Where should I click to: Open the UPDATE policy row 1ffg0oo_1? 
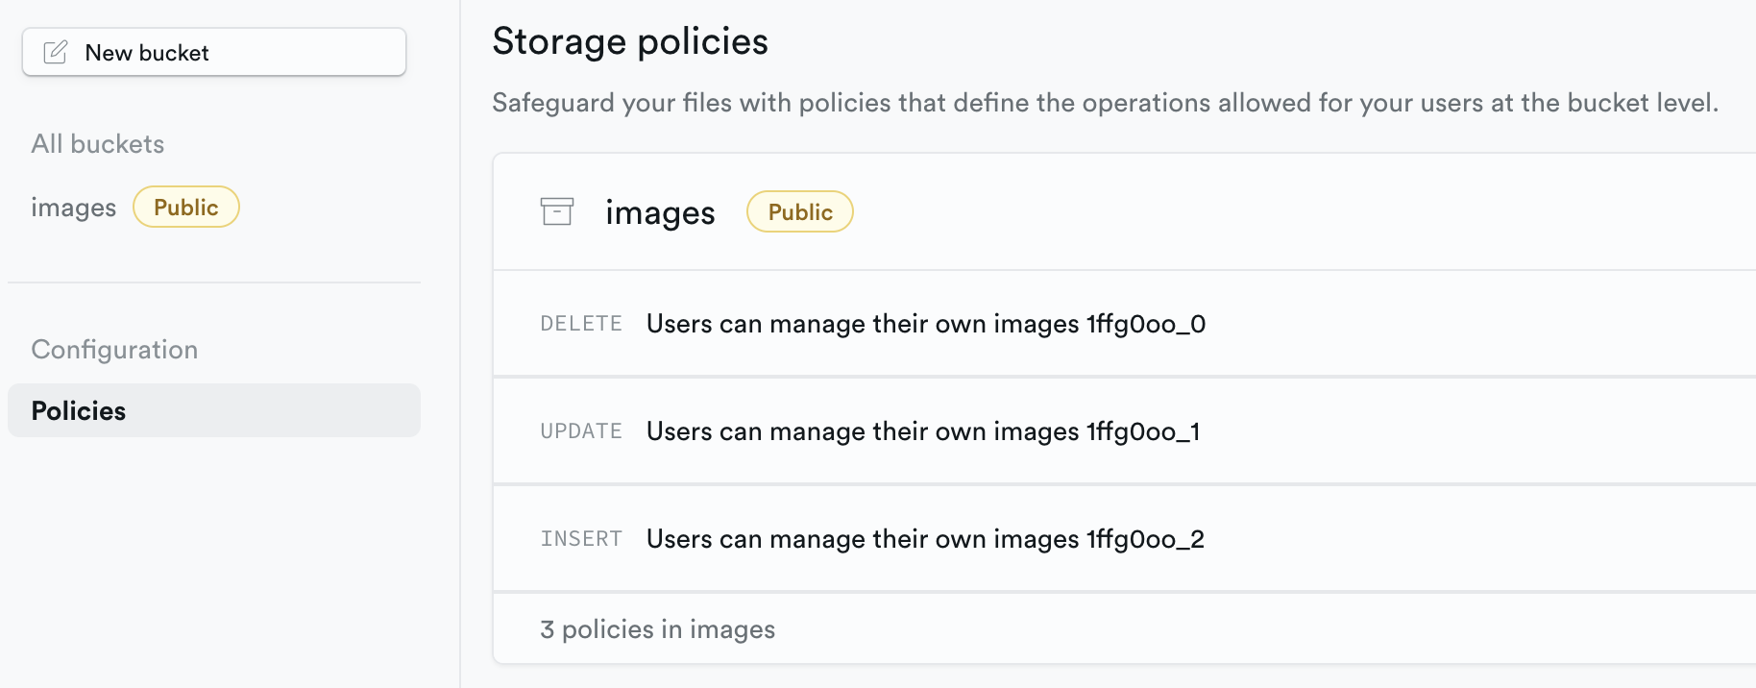(x=1124, y=431)
